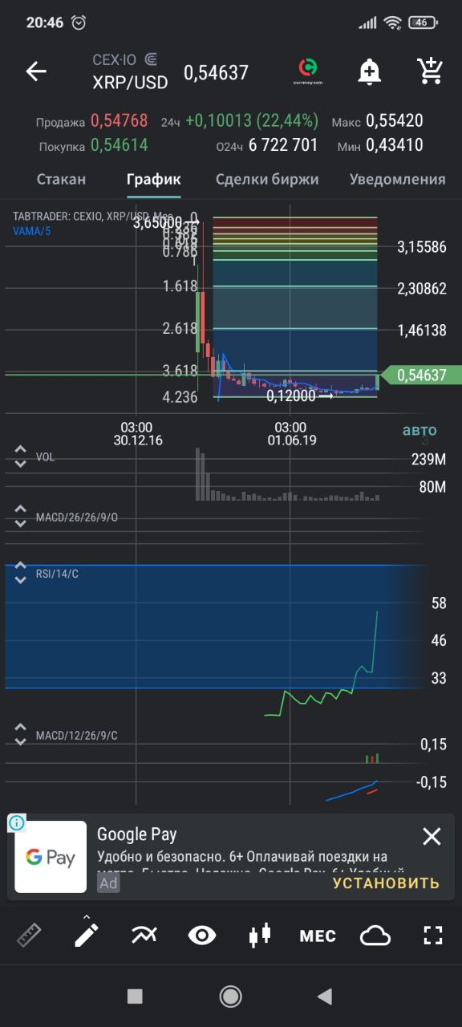Change chart type via candlestick icon
Screen dimensions: 462x1027
click(x=259, y=935)
